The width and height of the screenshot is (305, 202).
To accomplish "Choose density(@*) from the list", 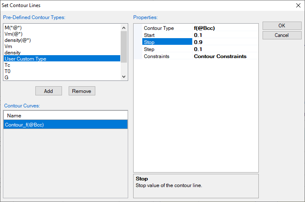I will point(17,40).
